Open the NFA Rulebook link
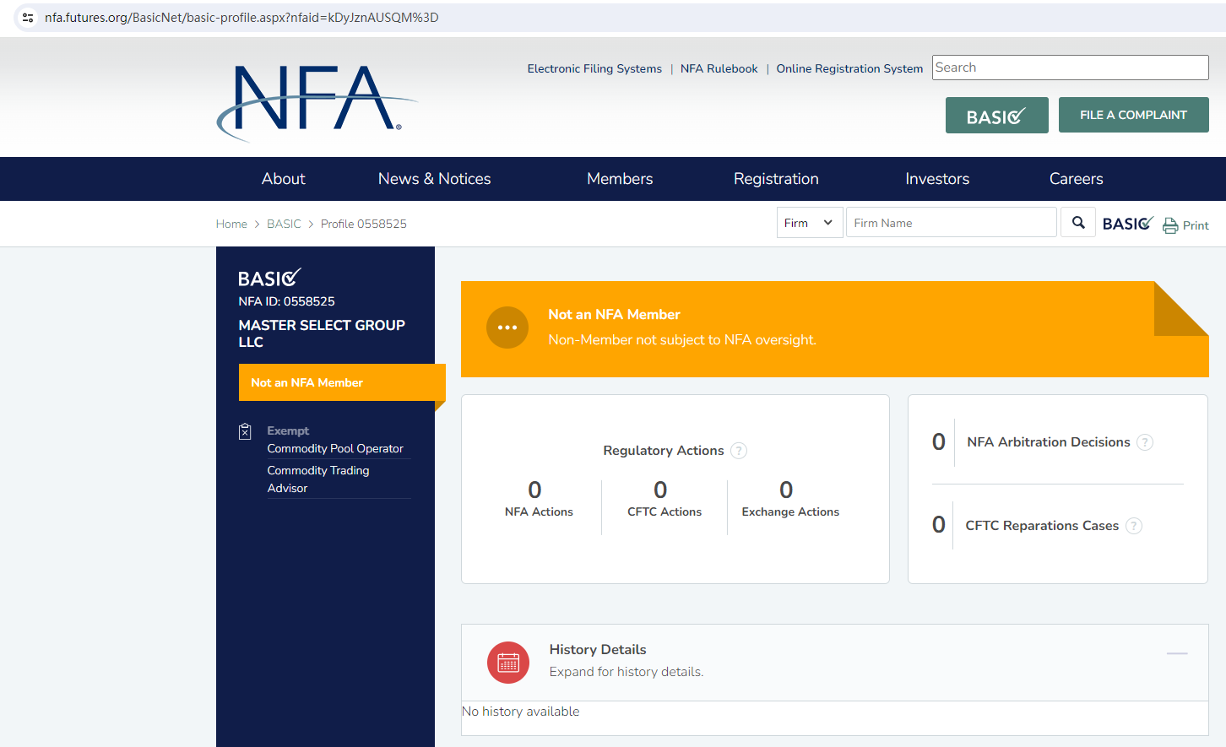Viewport: 1226px width, 747px height. 719,69
